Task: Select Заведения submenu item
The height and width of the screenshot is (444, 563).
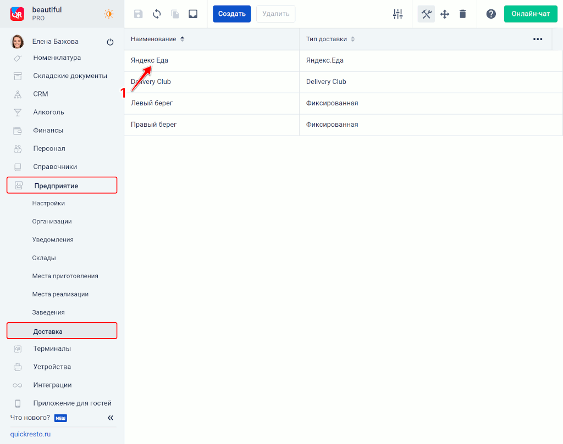Action: [x=48, y=312]
